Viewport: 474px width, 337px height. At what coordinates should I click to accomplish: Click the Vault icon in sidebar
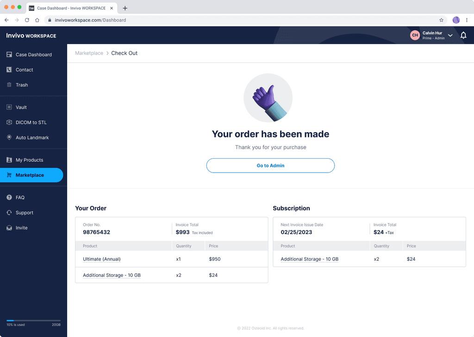tap(9, 107)
